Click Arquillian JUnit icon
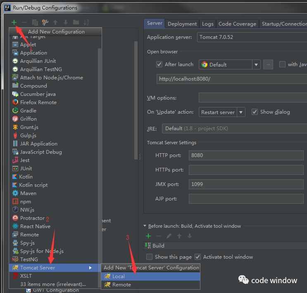 (x=15, y=61)
